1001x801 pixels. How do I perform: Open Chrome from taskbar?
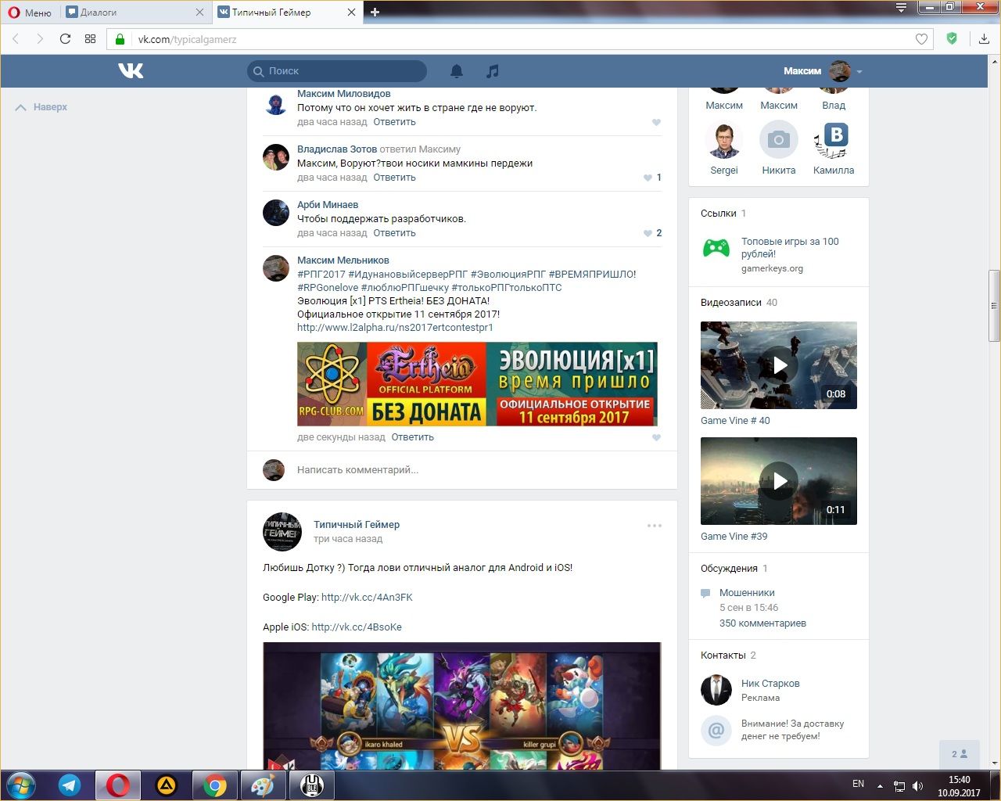(215, 785)
